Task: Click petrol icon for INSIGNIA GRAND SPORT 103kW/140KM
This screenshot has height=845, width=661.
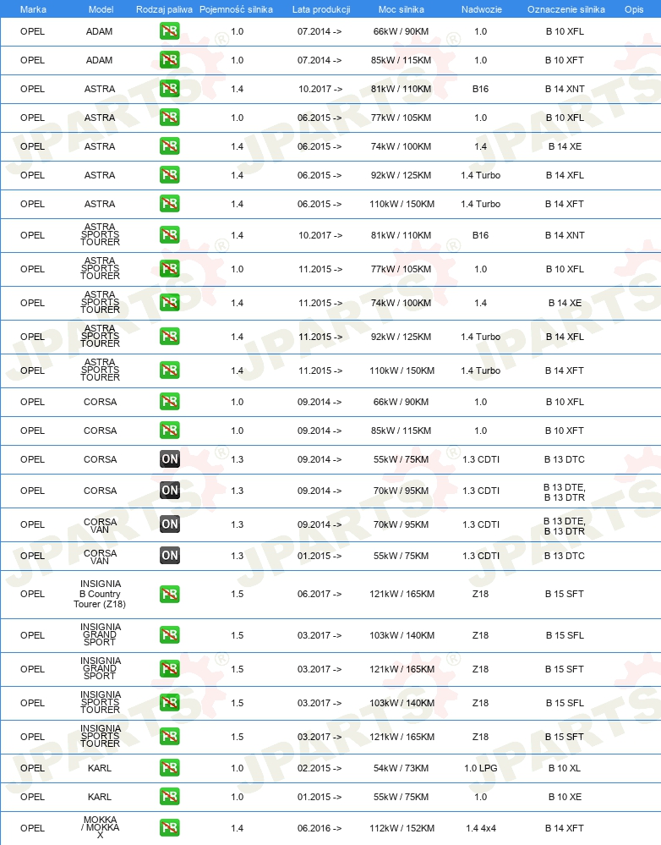Action: 170,635
